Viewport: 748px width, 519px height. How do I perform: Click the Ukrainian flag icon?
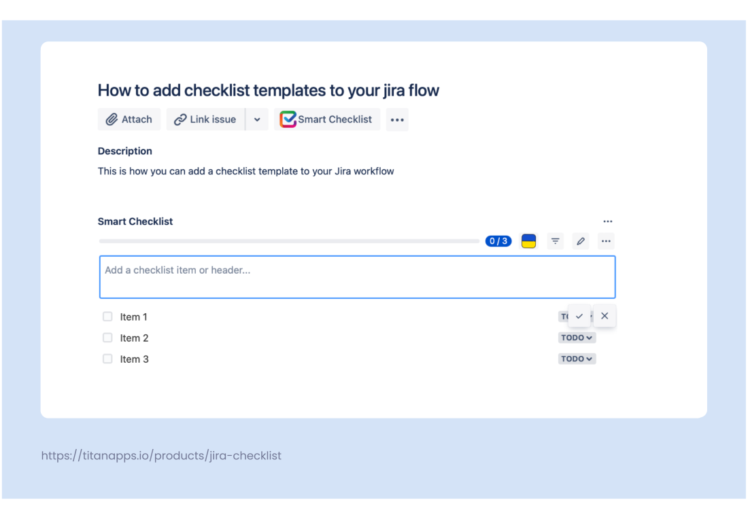click(x=529, y=240)
